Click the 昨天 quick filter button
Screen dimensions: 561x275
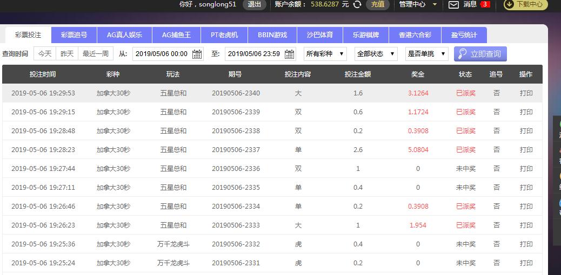pyautogui.click(x=67, y=54)
